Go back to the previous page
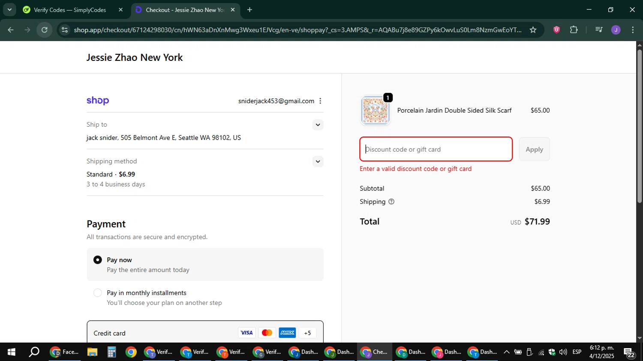This screenshot has width=643, height=361. coord(11,30)
